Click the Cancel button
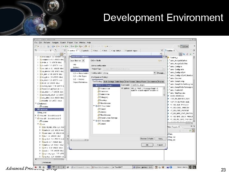 (160, 145)
